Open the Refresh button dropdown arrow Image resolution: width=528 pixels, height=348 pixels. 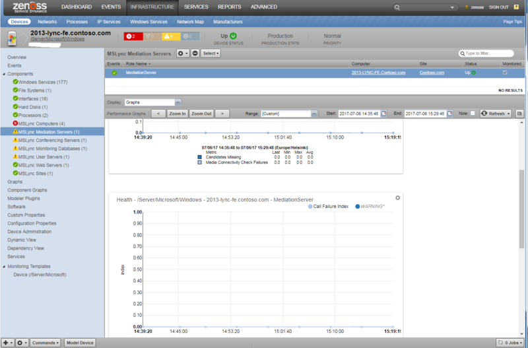pos(508,114)
